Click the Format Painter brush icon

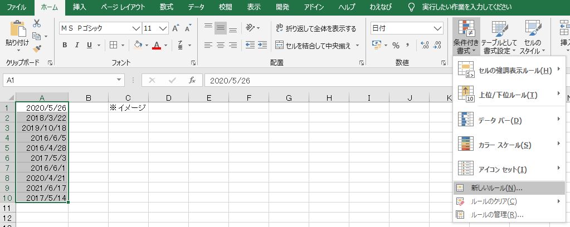pos(37,48)
